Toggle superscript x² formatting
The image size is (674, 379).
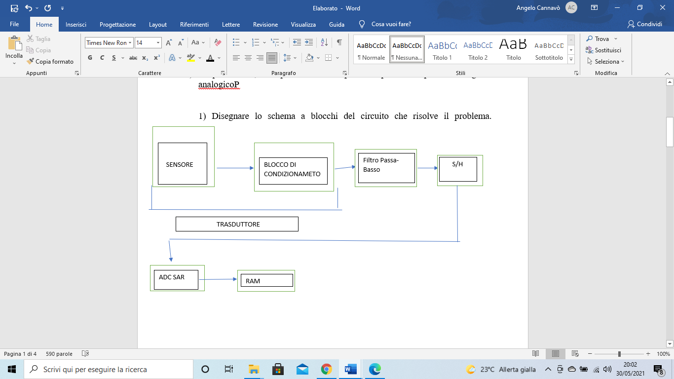(x=156, y=58)
